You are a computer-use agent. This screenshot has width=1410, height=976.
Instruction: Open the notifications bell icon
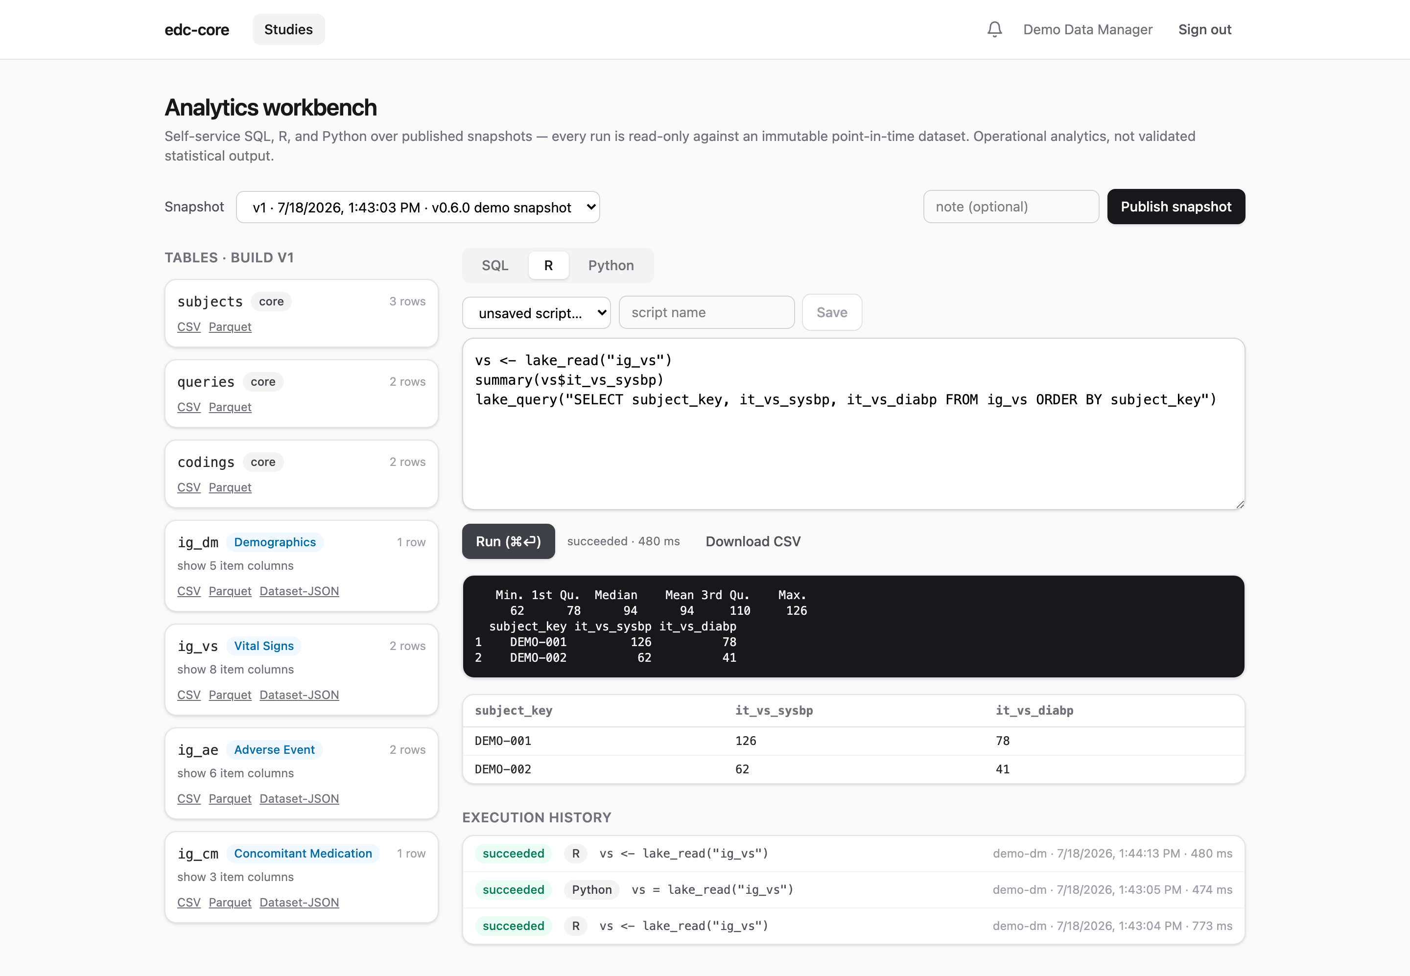[995, 29]
